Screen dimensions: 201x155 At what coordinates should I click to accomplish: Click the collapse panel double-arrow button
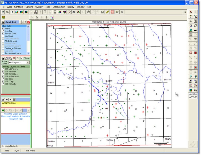(185, 12)
